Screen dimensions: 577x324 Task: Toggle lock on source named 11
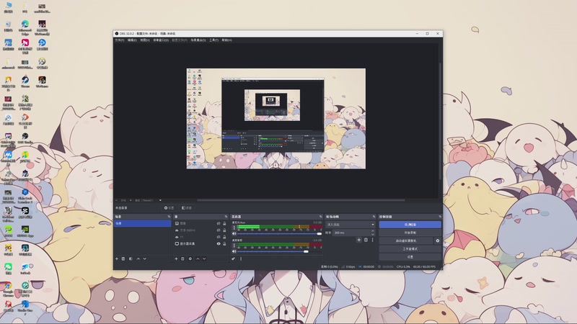[224, 237]
